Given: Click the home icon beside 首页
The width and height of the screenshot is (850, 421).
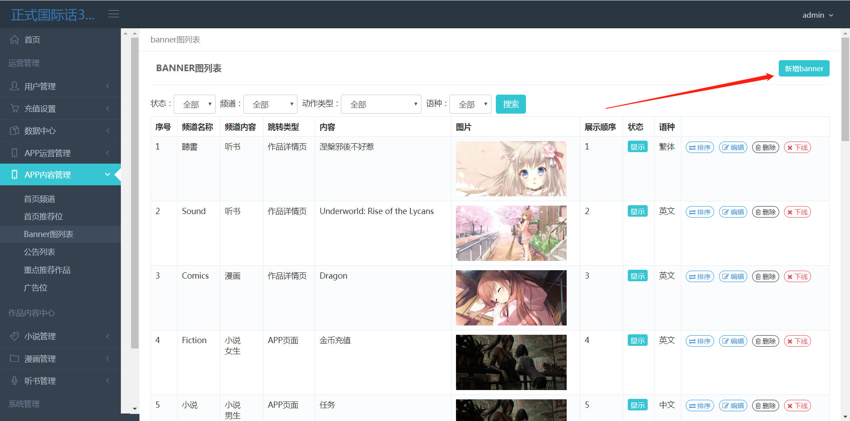Looking at the screenshot, I should click(x=15, y=40).
